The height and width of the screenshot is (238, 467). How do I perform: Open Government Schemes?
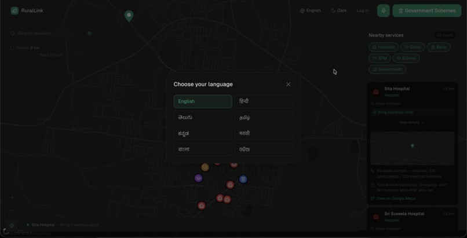[x=427, y=10]
